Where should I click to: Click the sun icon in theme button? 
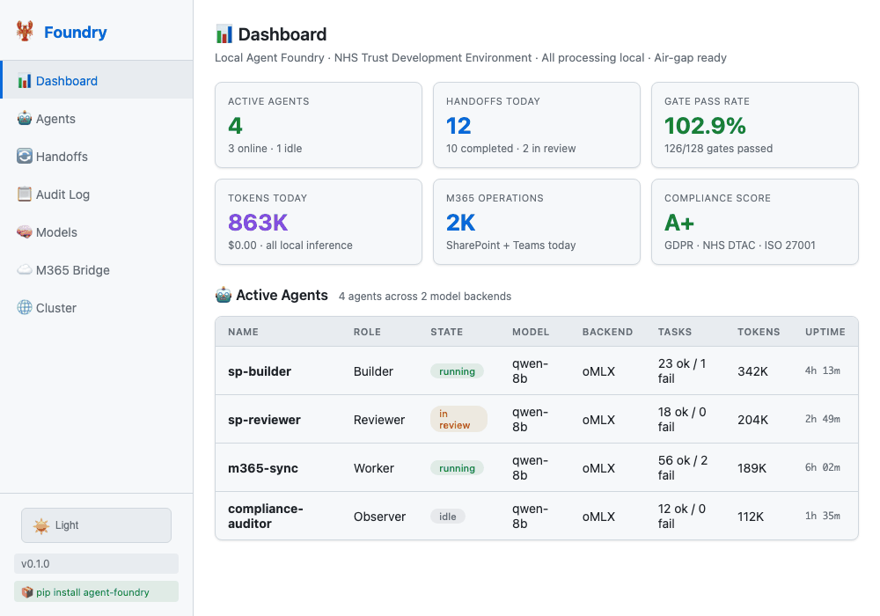pos(41,525)
